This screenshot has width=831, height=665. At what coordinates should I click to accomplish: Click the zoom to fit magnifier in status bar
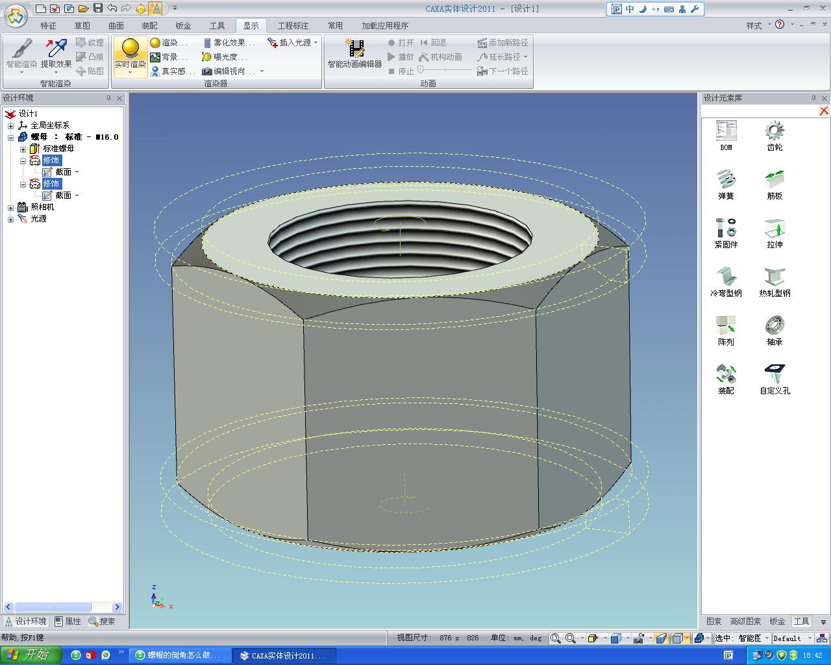click(556, 638)
